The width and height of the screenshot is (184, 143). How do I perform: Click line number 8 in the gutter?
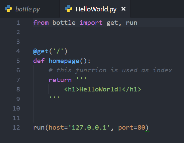pos(18,89)
